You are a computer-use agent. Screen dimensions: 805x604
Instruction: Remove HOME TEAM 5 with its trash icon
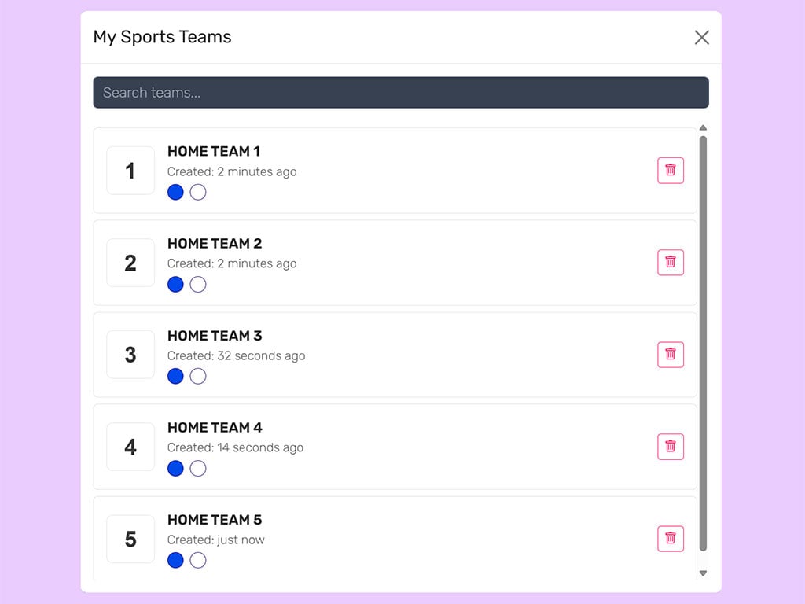click(x=670, y=539)
